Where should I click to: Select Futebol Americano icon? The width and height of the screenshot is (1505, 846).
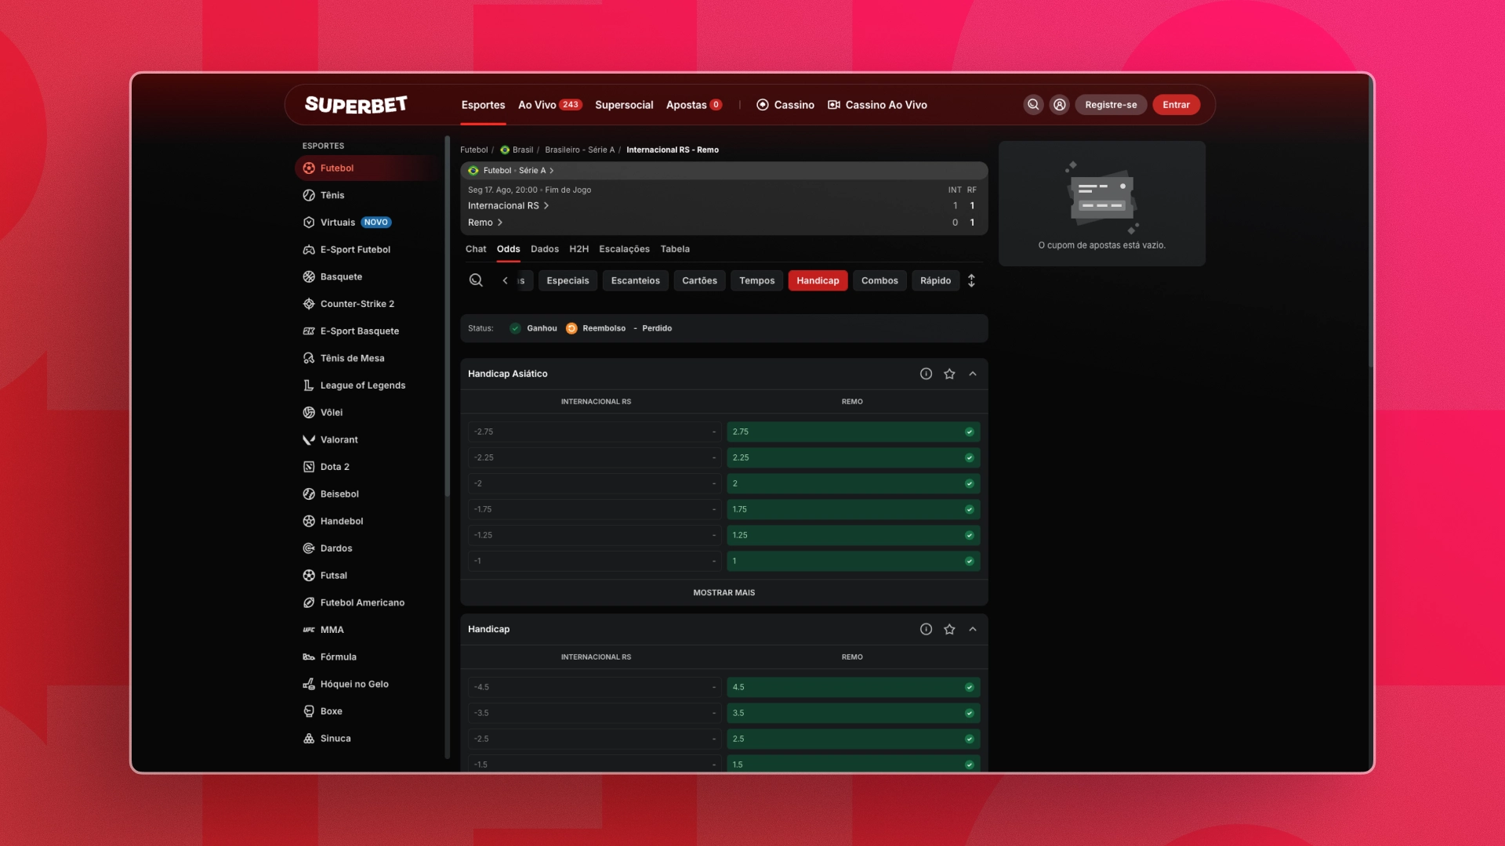pyautogui.click(x=309, y=603)
